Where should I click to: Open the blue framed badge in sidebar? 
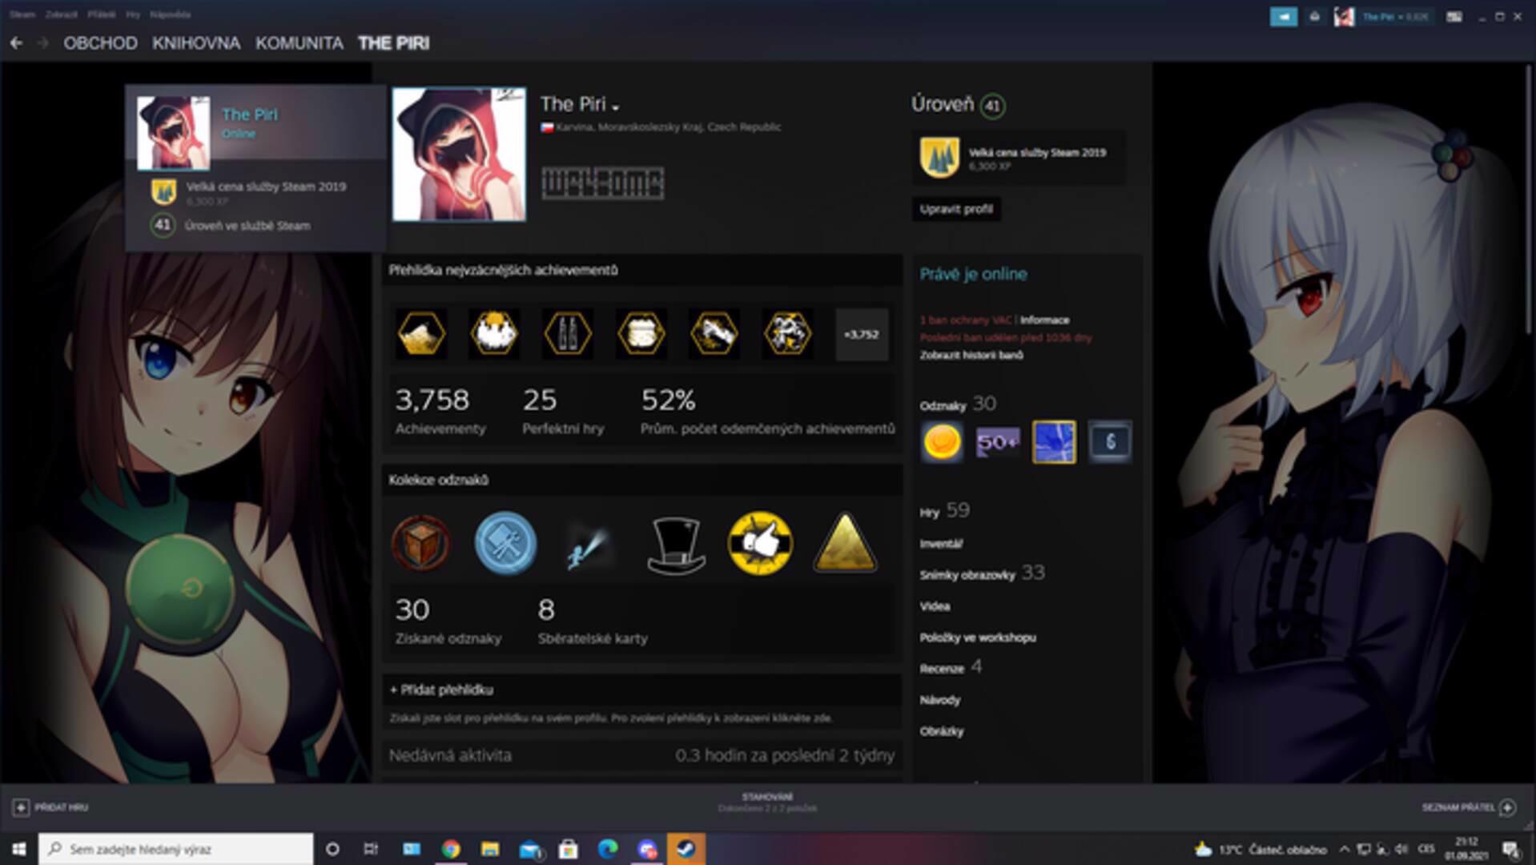[x=1054, y=441]
